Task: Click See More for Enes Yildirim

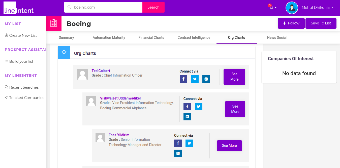Action: (x=229, y=146)
